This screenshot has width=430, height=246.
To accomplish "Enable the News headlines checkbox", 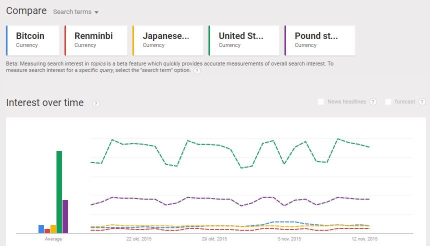I will pyautogui.click(x=321, y=102).
